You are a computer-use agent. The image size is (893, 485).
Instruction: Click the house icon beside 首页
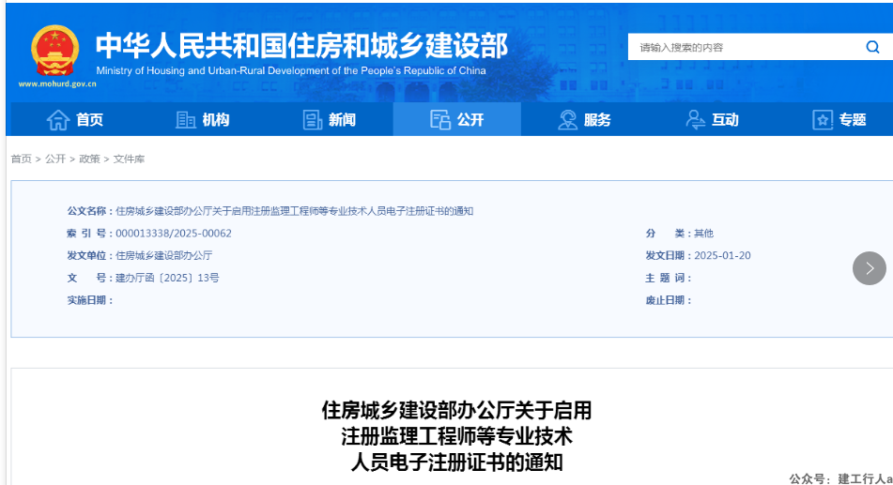pyautogui.click(x=58, y=120)
